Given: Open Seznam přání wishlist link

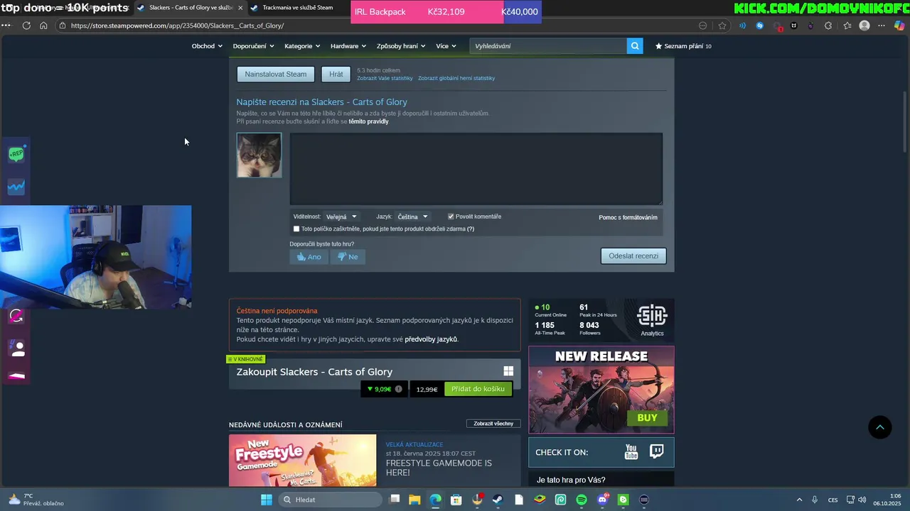Looking at the screenshot, I should 683,46.
